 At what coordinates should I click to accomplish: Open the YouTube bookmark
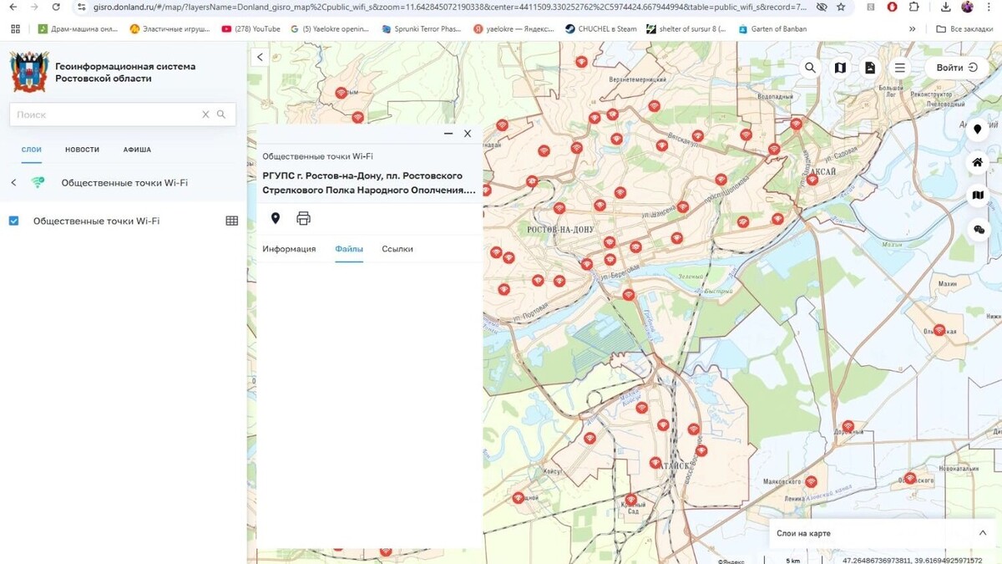[250, 28]
